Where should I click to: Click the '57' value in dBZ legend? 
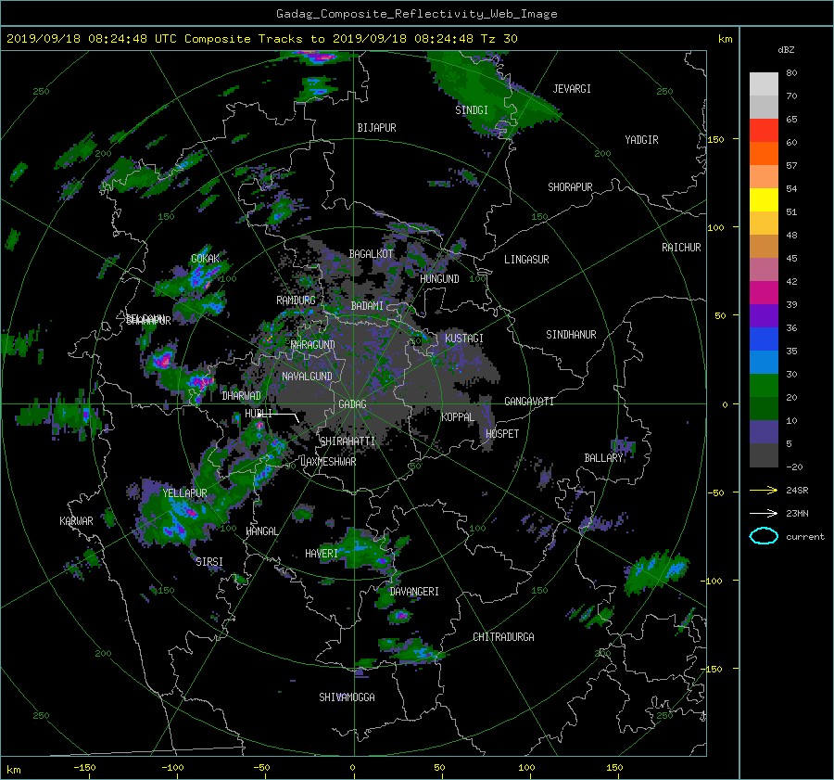click(791, 166)
